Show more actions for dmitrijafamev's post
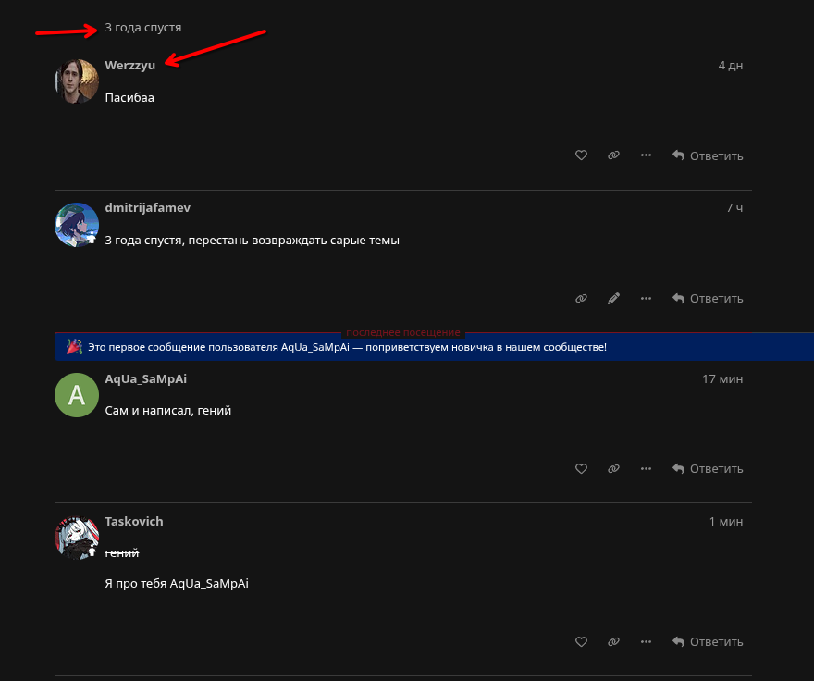This screenshot has height=681, width=814. 646,298
